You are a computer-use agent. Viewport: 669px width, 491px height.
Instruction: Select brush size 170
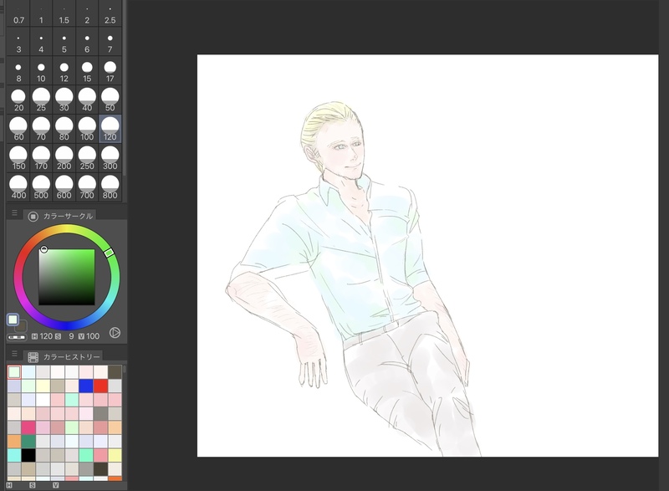pyautogui.click(x=41, y=158)
